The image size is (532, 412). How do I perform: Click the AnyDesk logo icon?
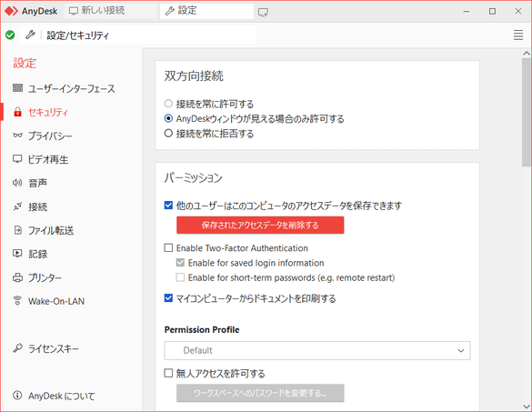11,11
